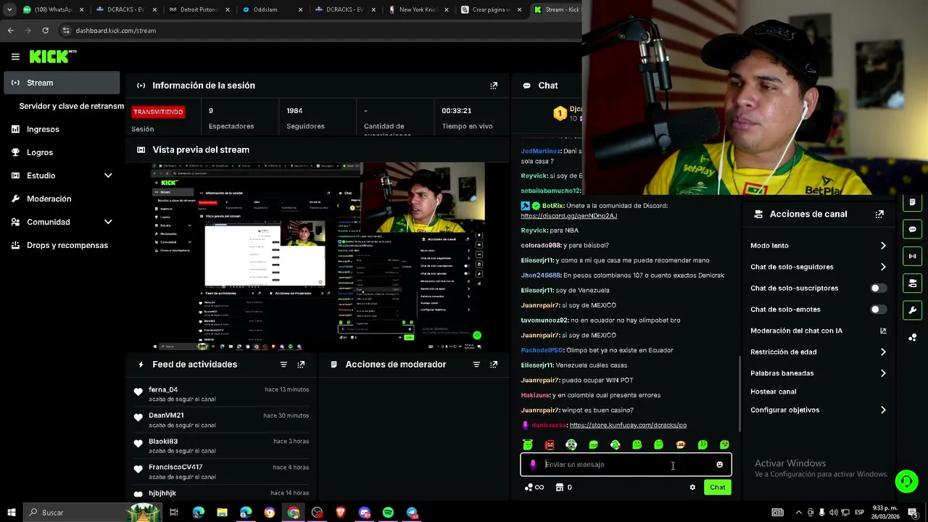Open Servidor y clave de retransmisión

coord(71,106)
